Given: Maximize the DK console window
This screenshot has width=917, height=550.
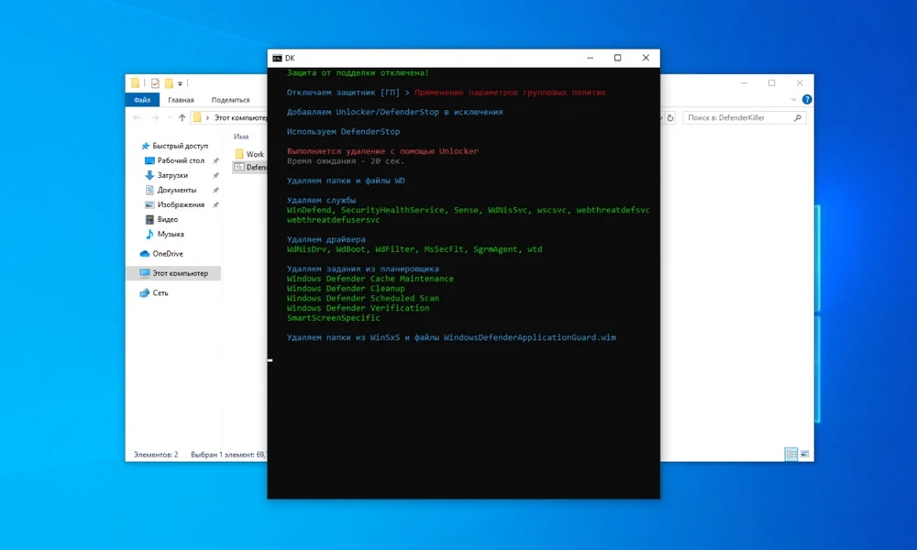Looking at the screenshot, I should pos(617,58).
